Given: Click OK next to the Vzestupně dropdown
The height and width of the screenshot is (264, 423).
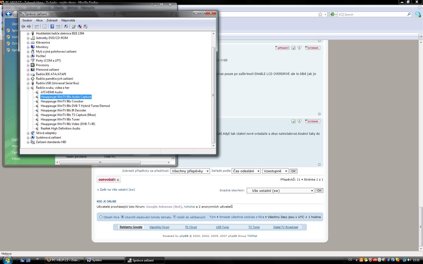Looking at the screenshot, I should 293,171.
